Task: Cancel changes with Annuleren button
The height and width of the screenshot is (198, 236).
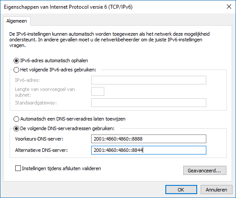Action: click(x=216, y=190)
